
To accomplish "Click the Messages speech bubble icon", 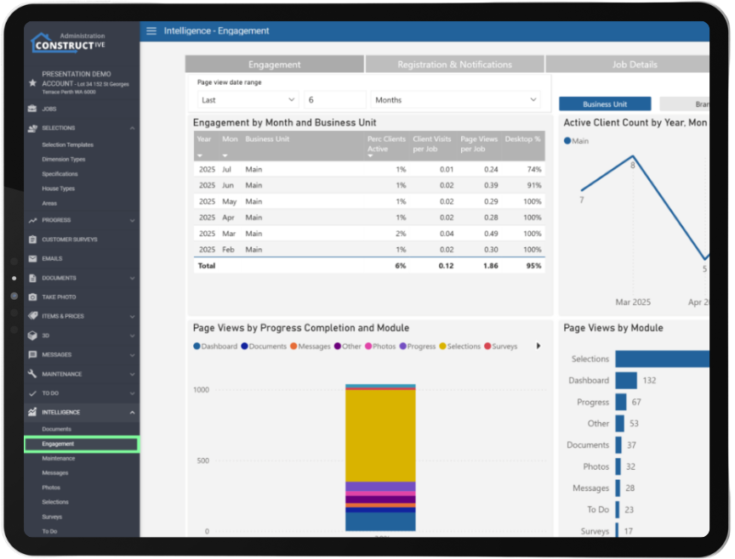I will coord(32,354).
